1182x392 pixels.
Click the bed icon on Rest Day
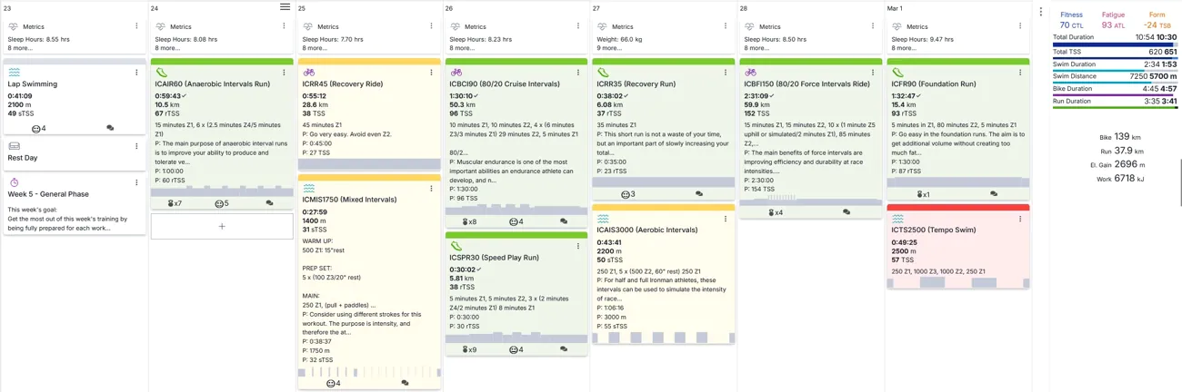coord(15,146)
